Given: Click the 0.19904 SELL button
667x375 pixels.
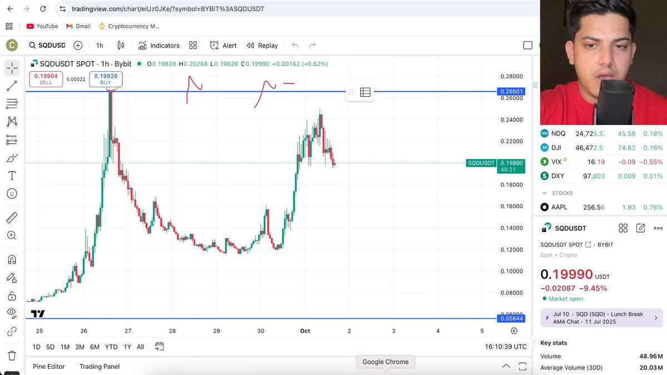Looking at the screenshot, I should coord(46,79).
